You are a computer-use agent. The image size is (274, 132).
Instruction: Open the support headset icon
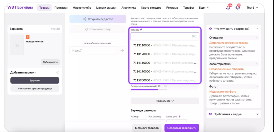pyautogui.click(x=237, y=8)
